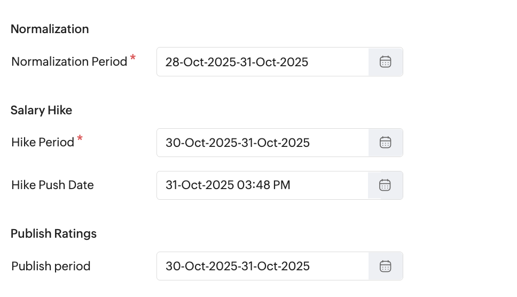Focus the Publish period date field
Screen dimensions: 517x297
tap(262, 266)
